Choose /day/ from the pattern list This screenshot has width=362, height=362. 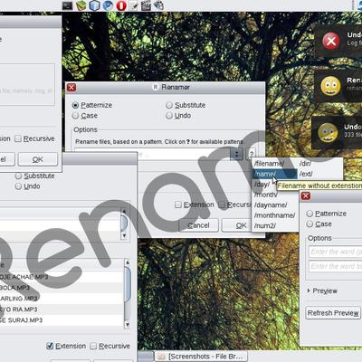point(262,185)
